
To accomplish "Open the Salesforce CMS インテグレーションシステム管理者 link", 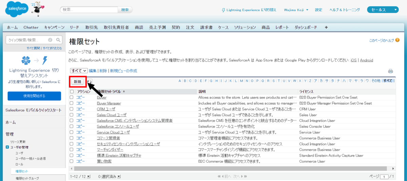I will tap(135, 121).
